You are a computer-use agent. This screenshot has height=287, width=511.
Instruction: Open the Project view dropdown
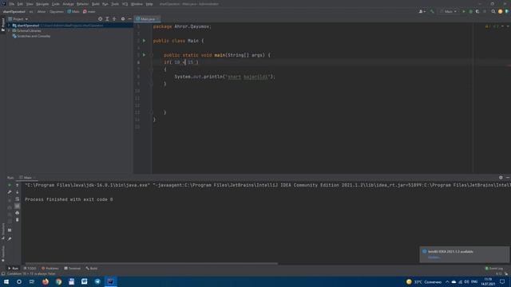(18, 19)
